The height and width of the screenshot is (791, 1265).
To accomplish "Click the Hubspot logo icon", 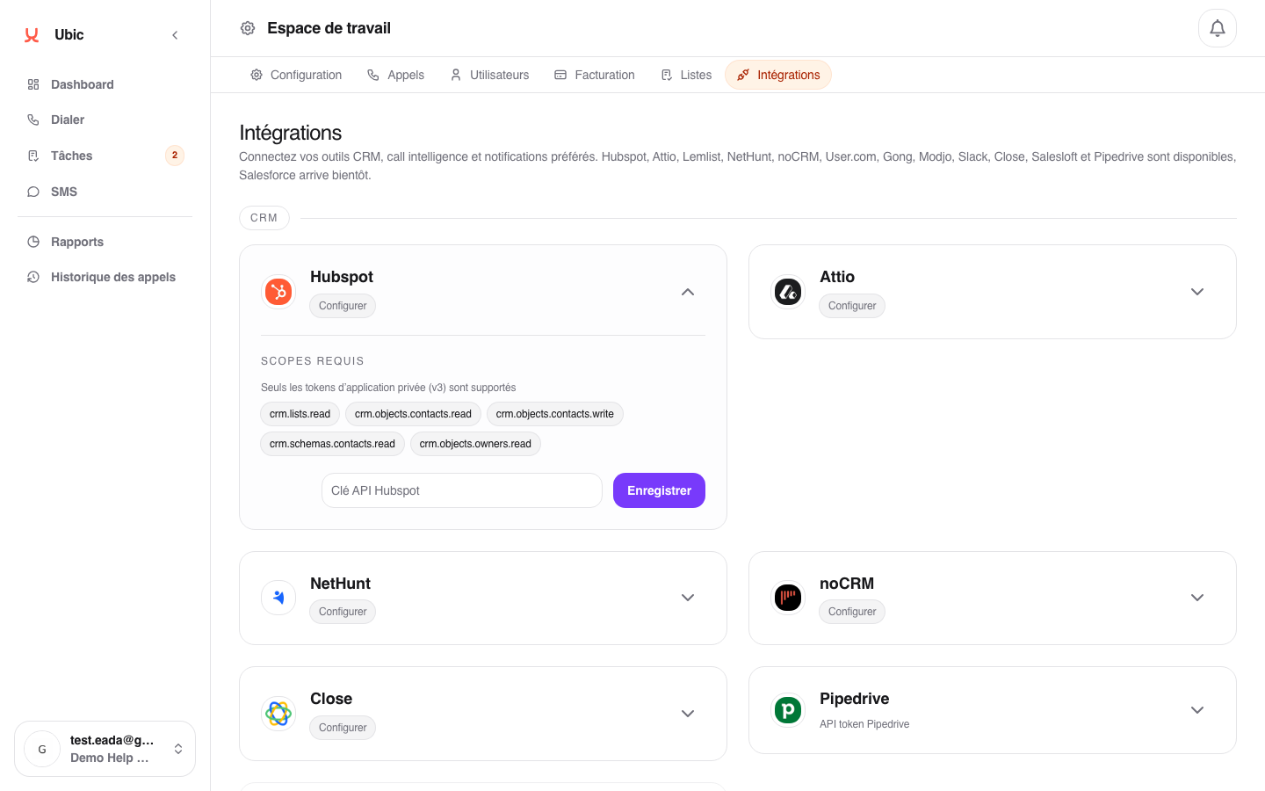I will click(x=278, y=292).
